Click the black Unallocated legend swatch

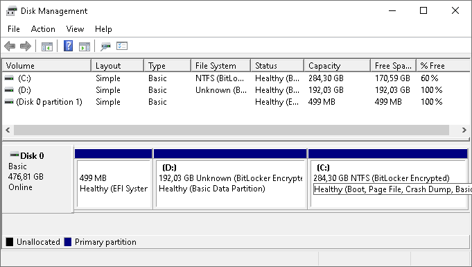10,242
